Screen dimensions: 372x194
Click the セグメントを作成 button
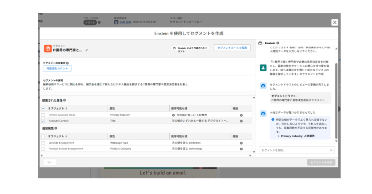coord(321,162)
